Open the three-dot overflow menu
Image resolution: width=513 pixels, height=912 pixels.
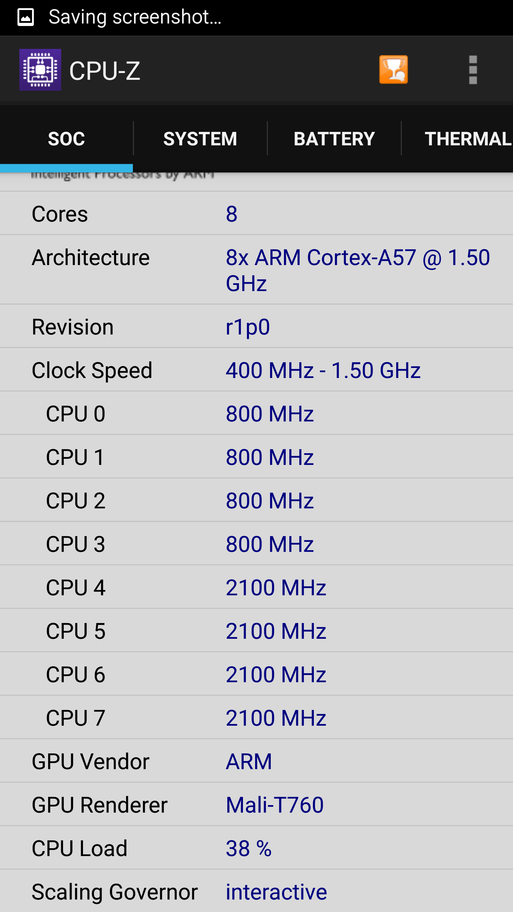pos(473,70)
